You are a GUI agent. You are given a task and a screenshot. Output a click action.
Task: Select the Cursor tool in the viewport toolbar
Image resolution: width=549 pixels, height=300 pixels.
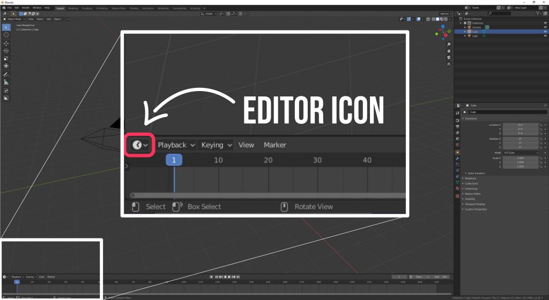click(x=6, y=35)
